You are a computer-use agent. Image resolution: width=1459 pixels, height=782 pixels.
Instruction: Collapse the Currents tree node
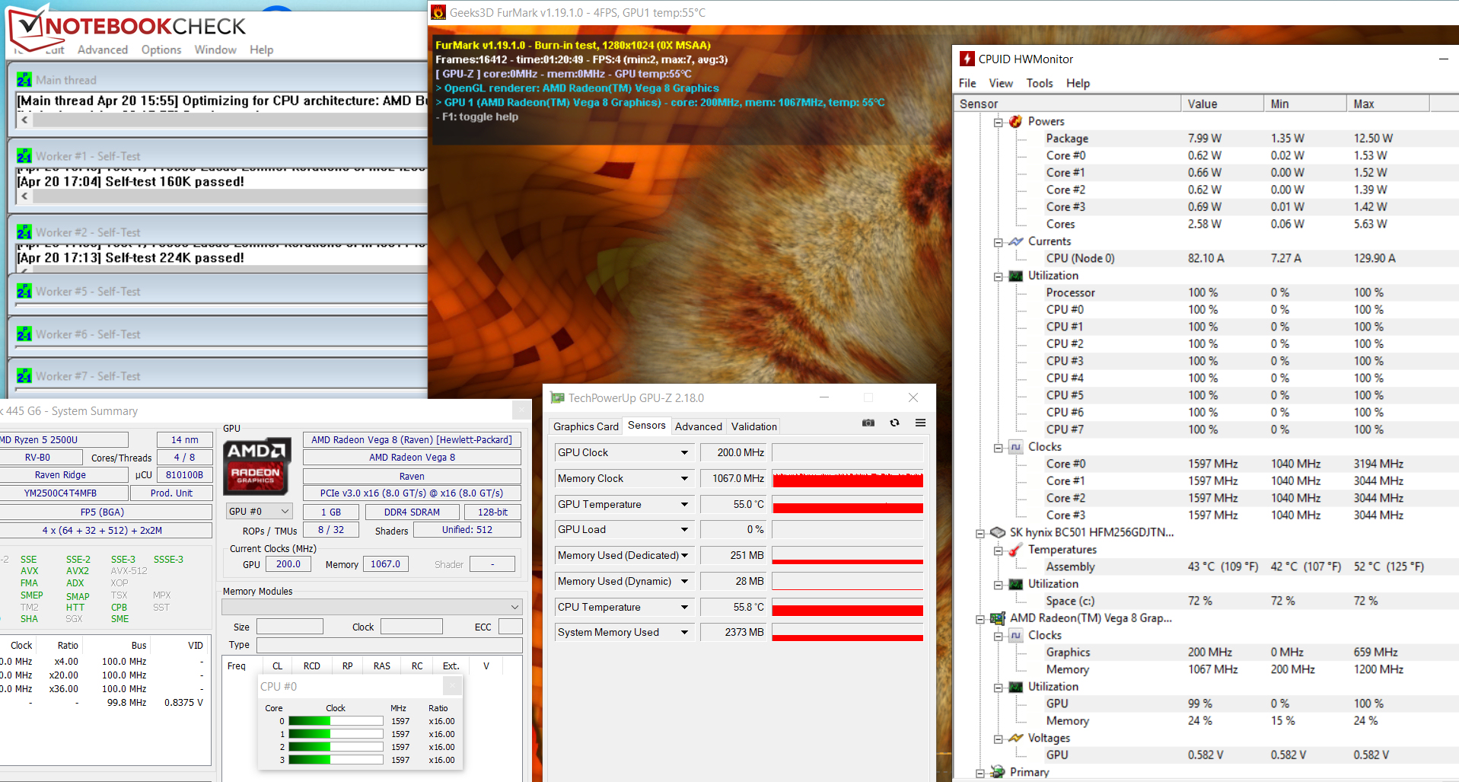pos(998,242)
